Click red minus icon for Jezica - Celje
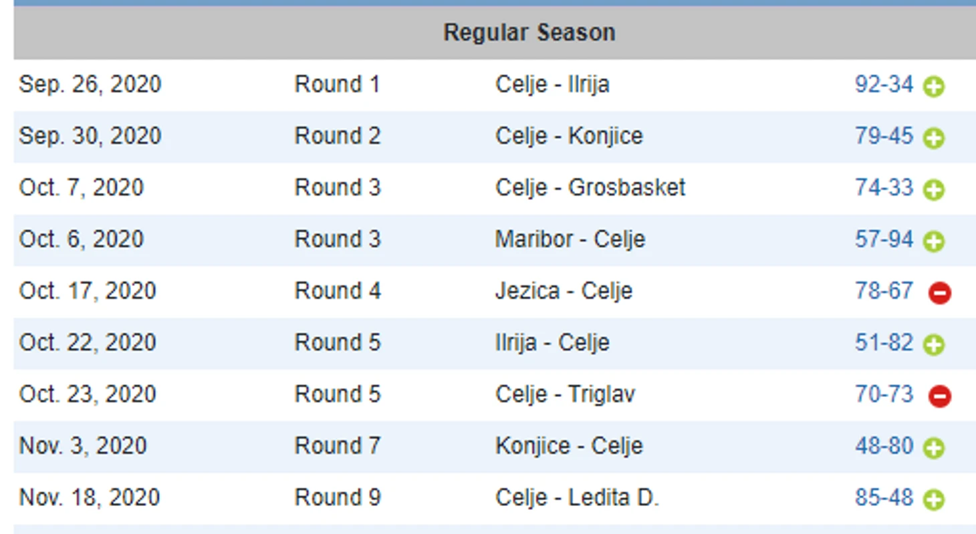976x534 pixels. (x=939, y=293)
